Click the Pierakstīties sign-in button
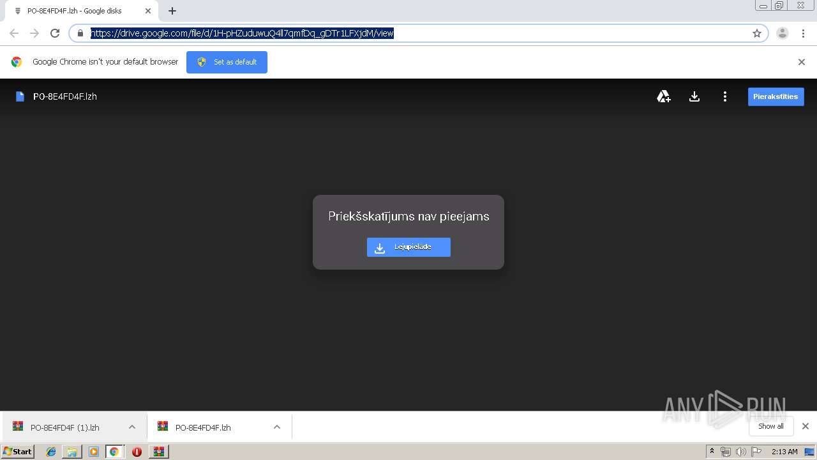This screenshot has height=460, width=817. tap(776, 96)
